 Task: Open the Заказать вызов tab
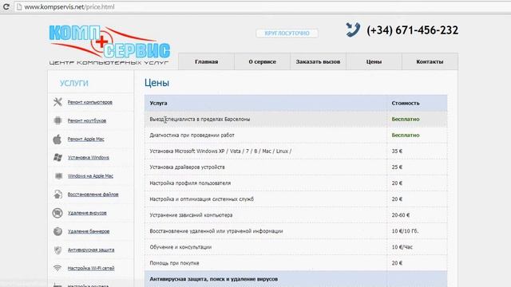point(318,61)
